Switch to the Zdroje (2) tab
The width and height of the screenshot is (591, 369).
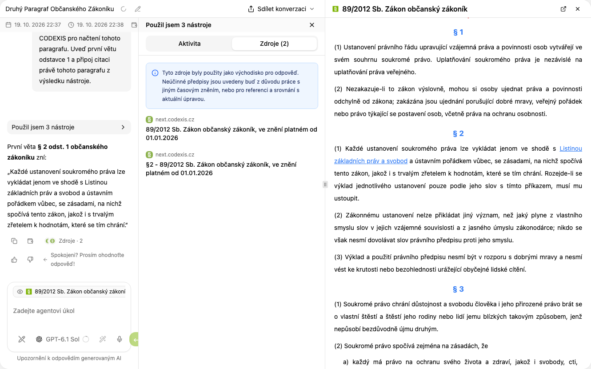coord(274,44)
